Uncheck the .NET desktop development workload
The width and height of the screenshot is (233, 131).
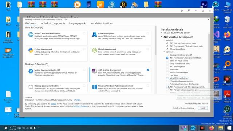pyautogui.click(x=148, y=70)
